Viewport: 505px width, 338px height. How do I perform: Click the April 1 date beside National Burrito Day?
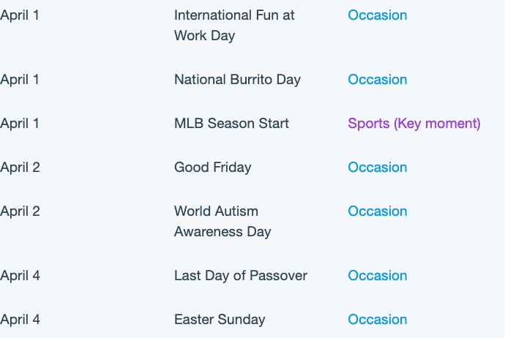(x=20, y=80)
